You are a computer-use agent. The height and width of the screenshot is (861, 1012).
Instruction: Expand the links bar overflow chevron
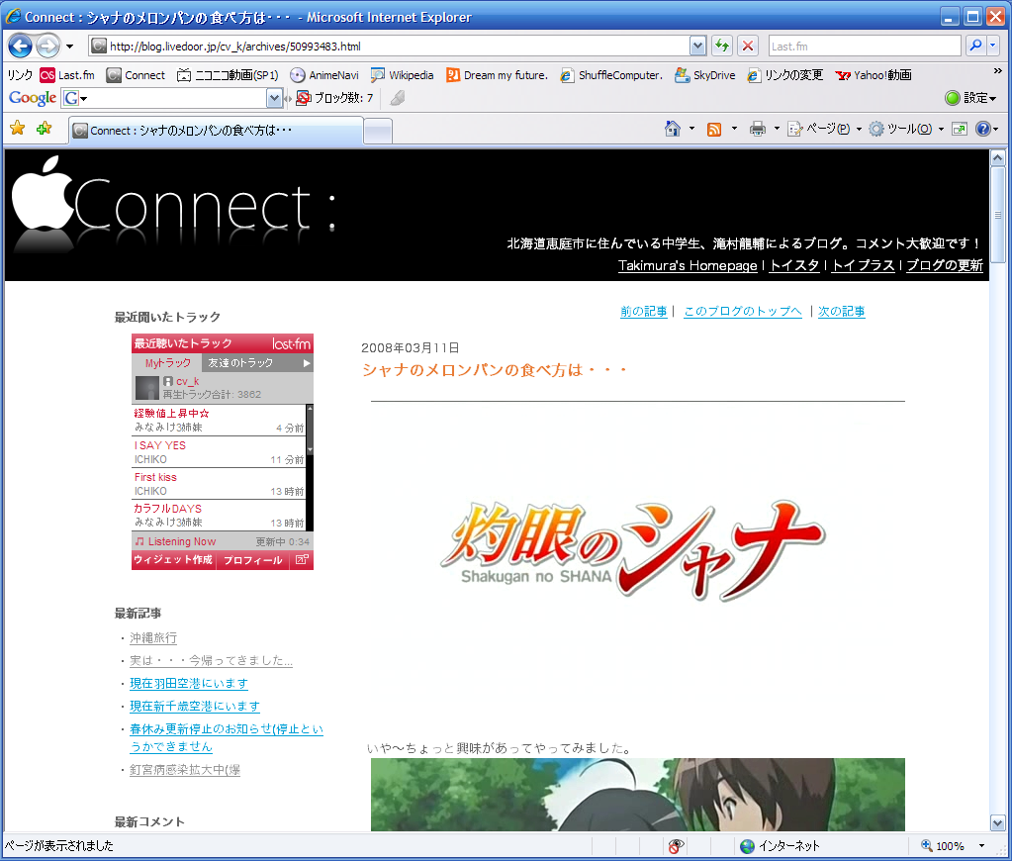997,71
